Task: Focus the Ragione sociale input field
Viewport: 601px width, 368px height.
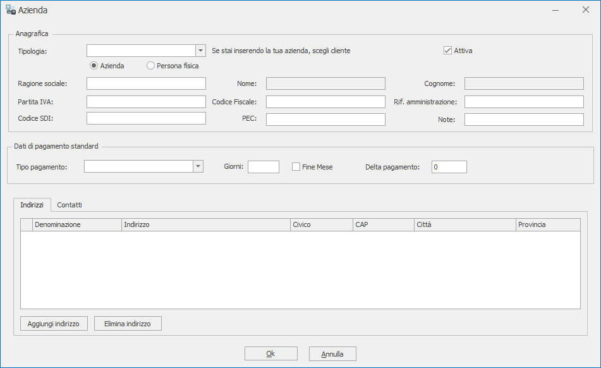Action: (146, 83)
